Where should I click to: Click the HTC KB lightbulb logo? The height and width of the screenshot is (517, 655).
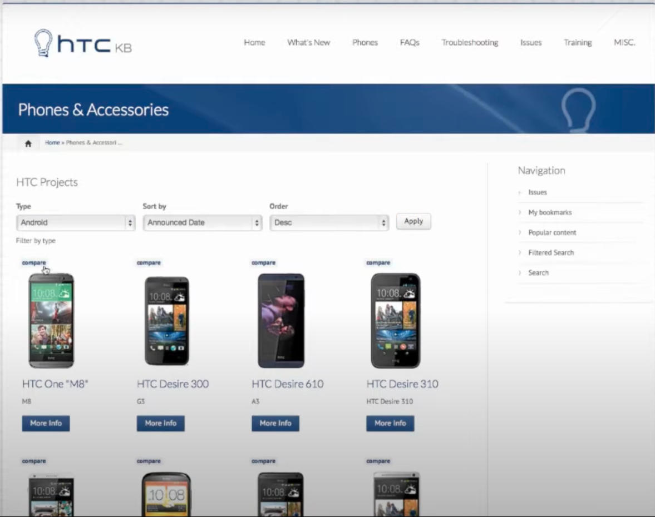pos(83,43)
